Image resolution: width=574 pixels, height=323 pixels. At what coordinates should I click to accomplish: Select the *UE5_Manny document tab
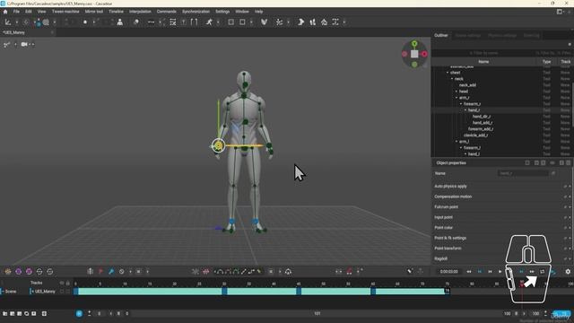tap(14, 32)
